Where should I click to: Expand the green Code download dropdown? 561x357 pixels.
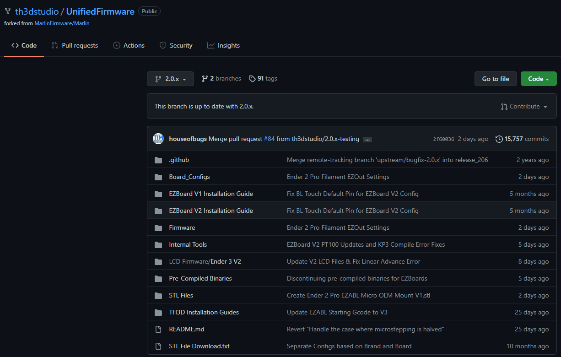coord(539,79)
